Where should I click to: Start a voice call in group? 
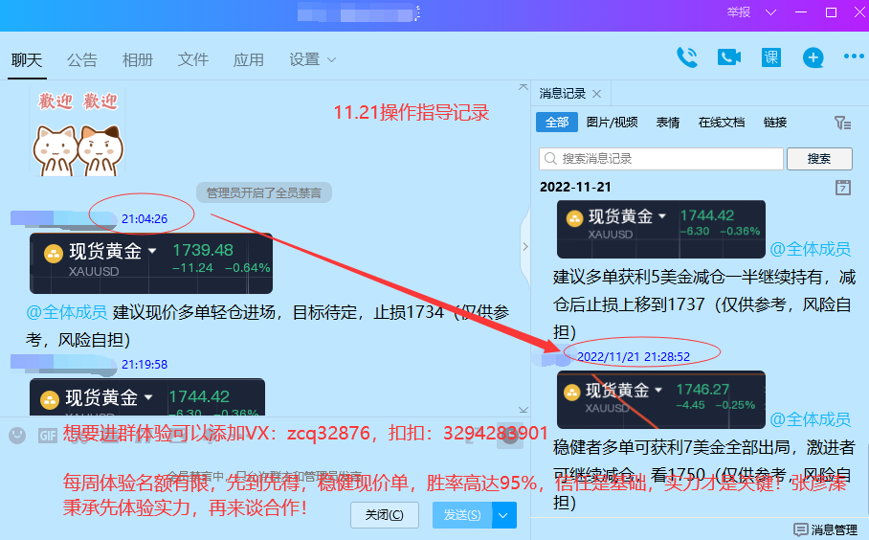coord(687,57)
